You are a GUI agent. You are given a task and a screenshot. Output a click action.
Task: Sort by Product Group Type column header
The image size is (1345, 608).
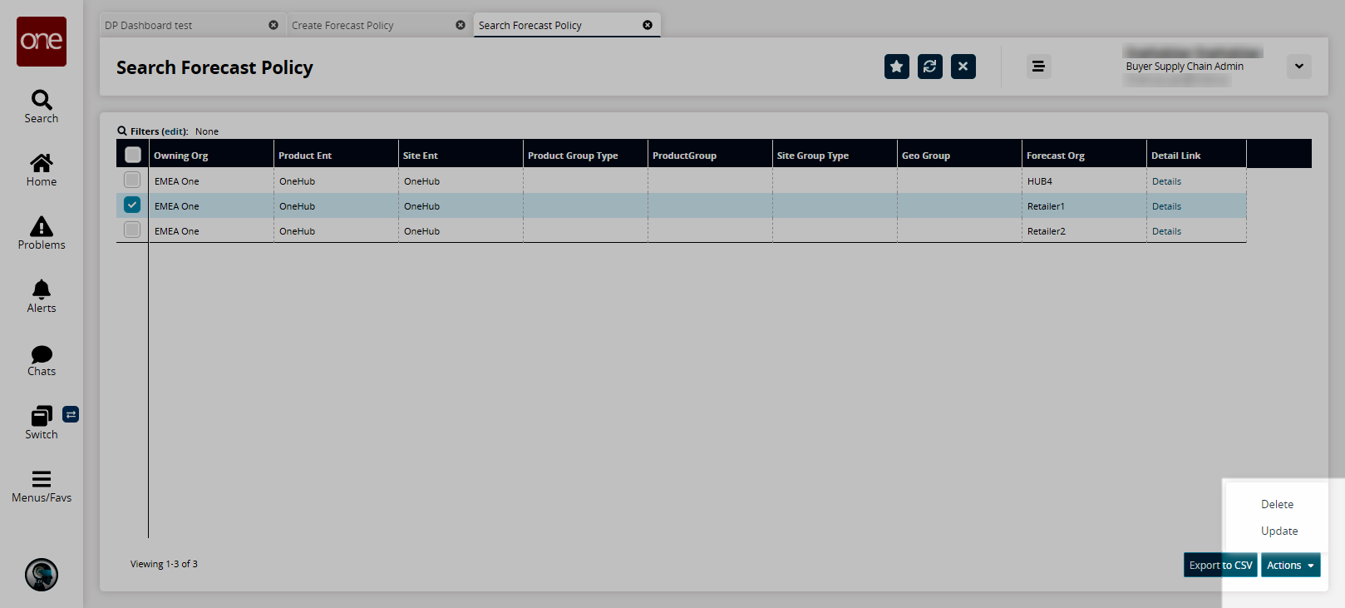(586, 156)
